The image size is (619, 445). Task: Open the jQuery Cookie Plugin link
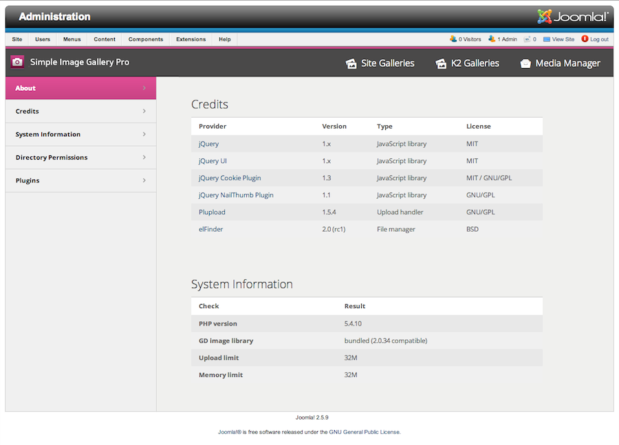pyautogui.click(x=230, y=177)
